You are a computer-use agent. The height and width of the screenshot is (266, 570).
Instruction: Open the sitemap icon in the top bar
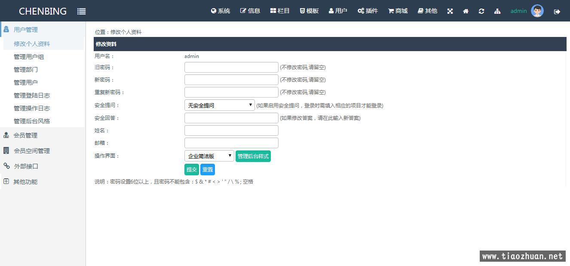(497, 11)
